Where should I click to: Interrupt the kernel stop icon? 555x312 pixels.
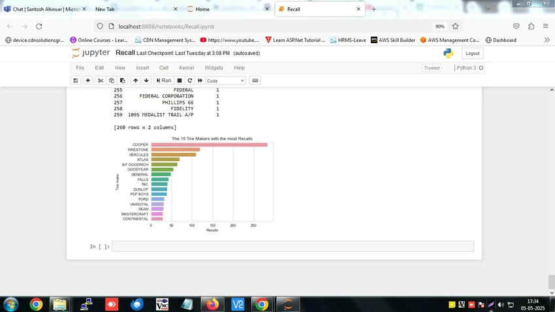point(180,81)
